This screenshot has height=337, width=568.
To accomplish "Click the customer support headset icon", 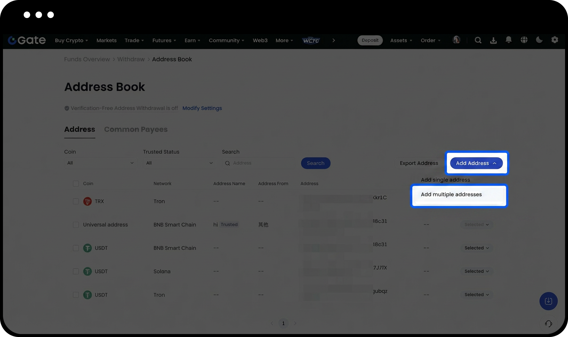I will coord(548,324).
